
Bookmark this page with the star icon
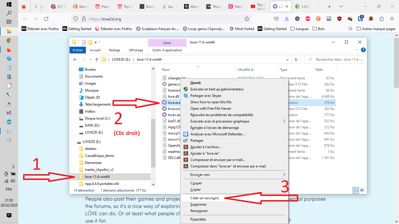pyautogui.click(x=247, y=19)
